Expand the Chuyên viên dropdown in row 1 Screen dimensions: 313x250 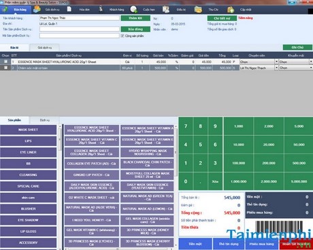276,61
